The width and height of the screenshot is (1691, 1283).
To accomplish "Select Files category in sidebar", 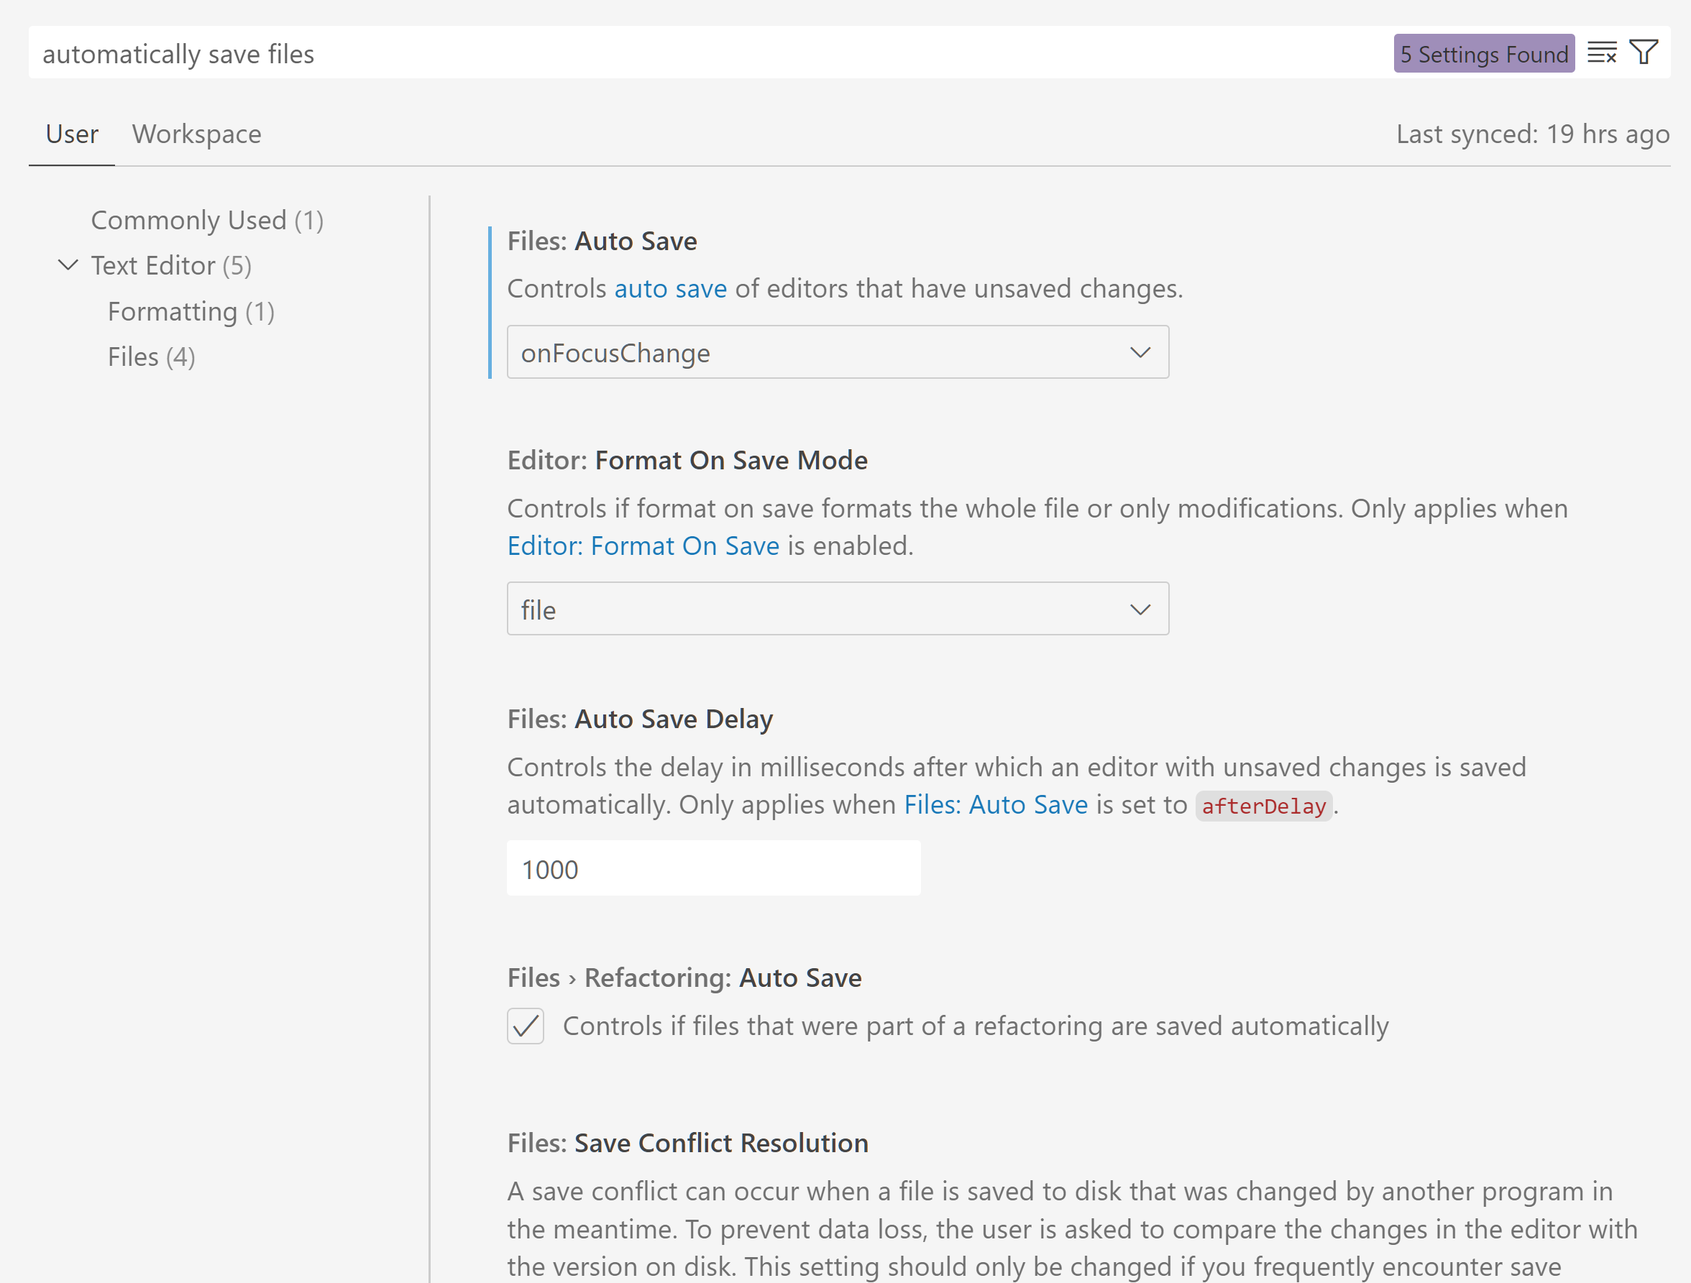I will pos(150,356).
